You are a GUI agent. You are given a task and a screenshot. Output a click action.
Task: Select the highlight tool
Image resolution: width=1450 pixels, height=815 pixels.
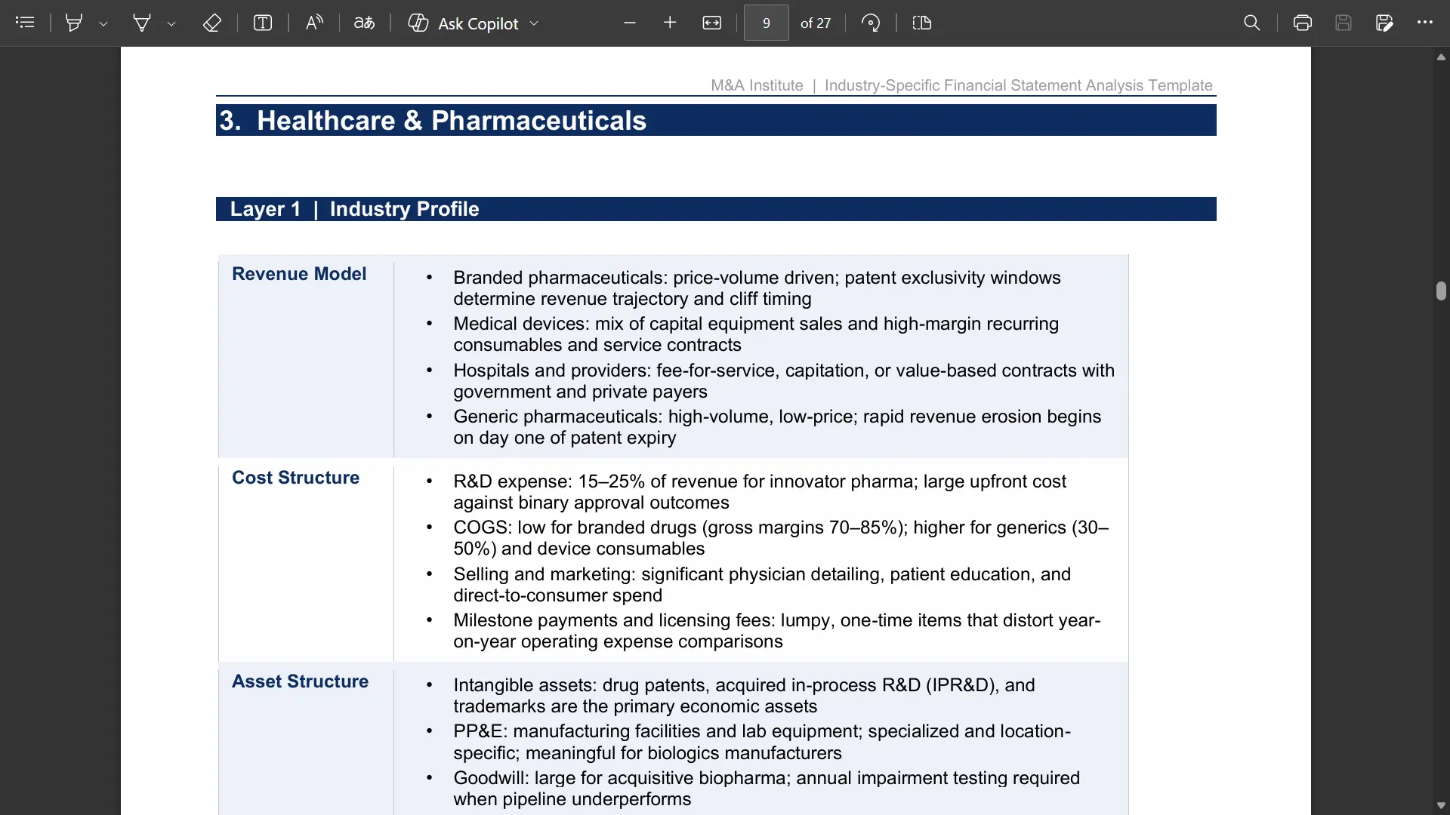click(74, 23)
